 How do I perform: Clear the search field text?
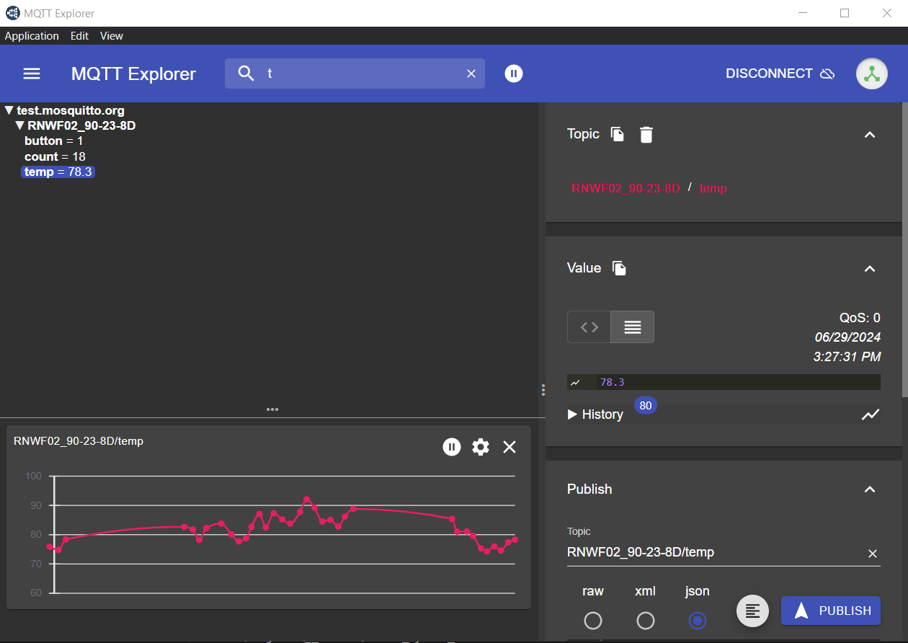(471, 74)
